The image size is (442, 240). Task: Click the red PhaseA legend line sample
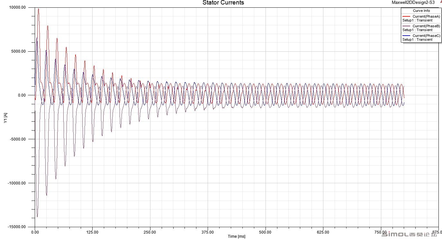(407, 16)
